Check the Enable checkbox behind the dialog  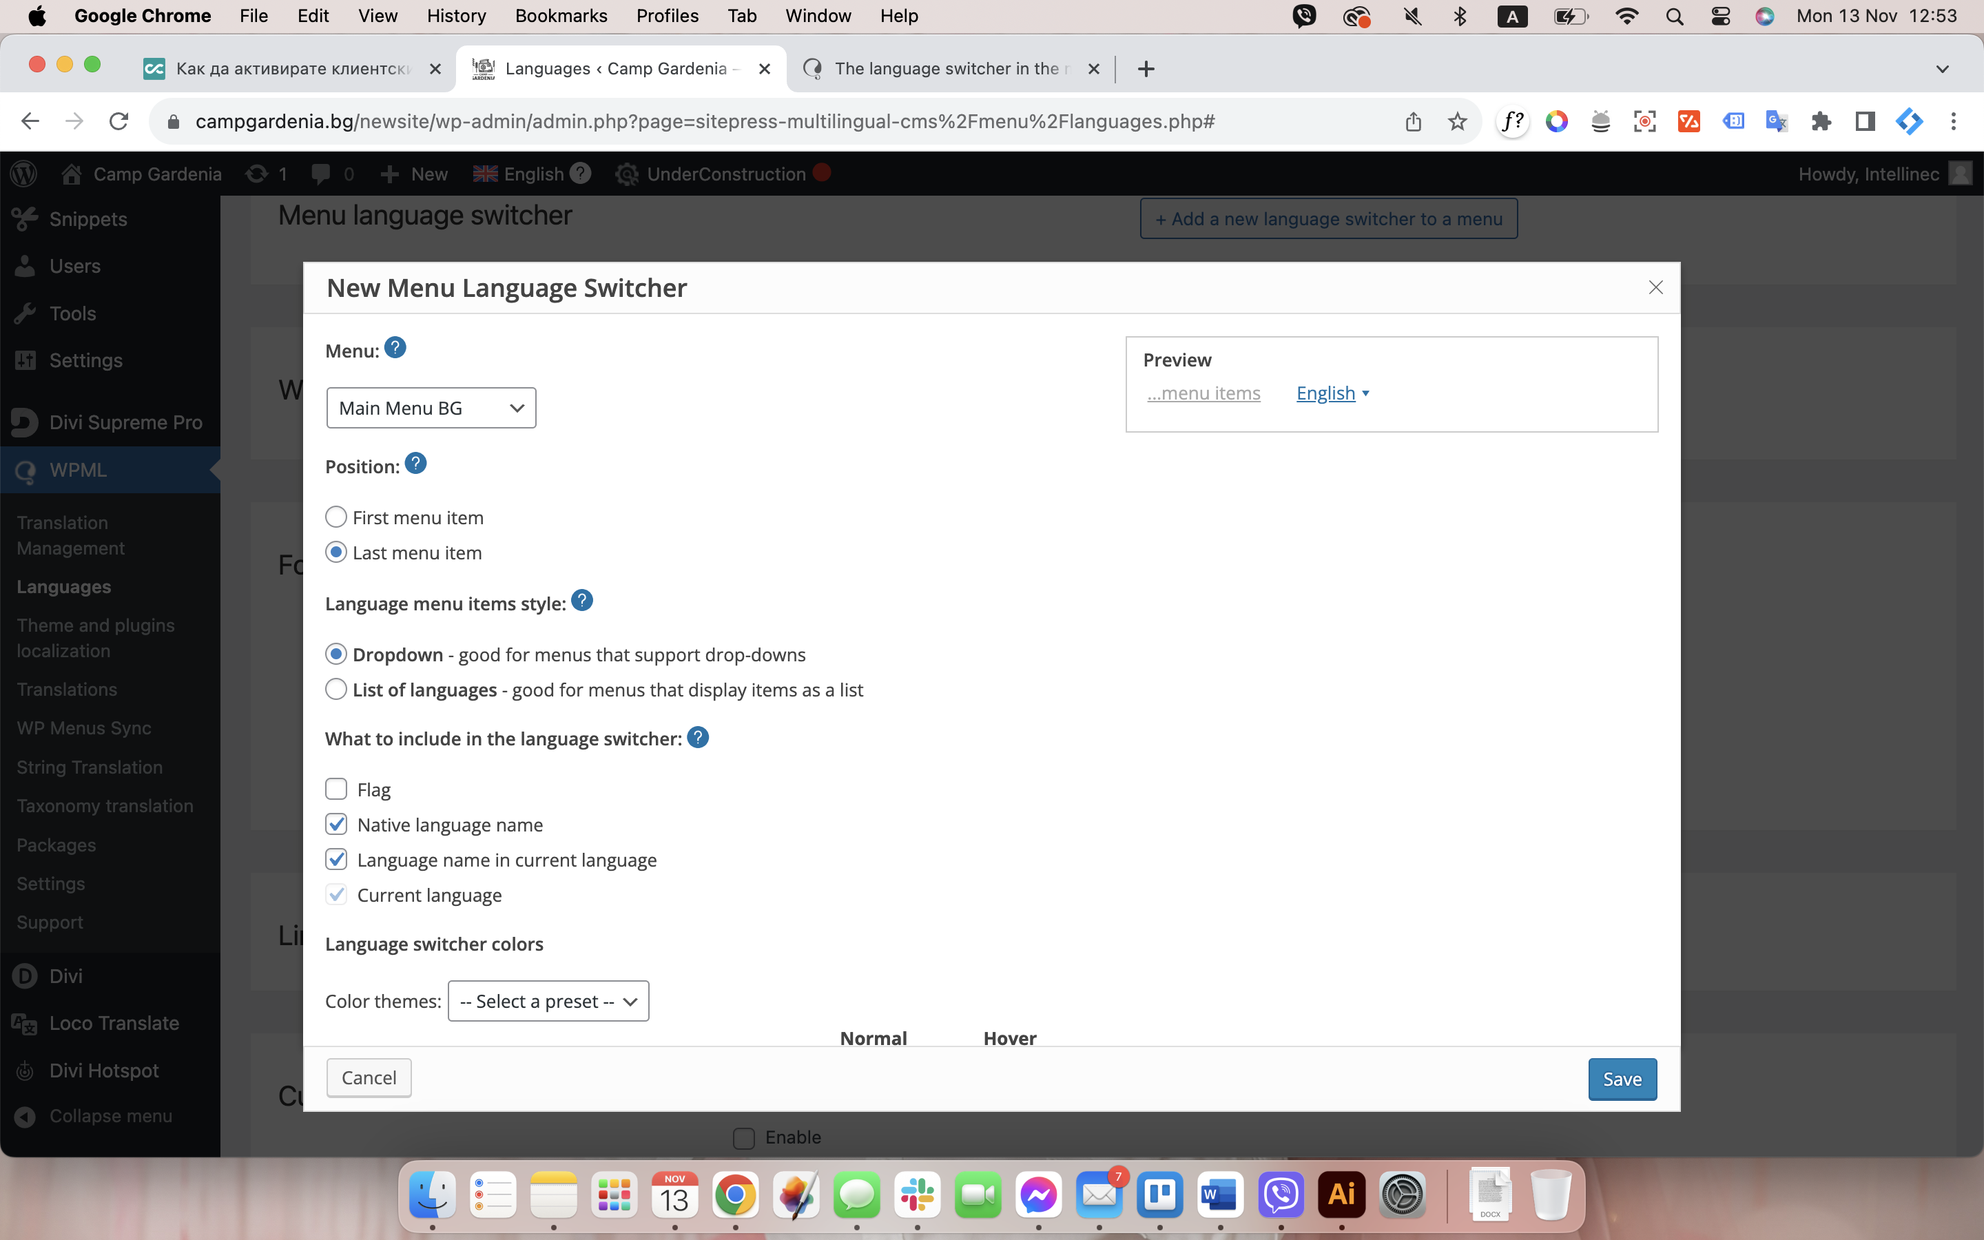point(743,1138)
